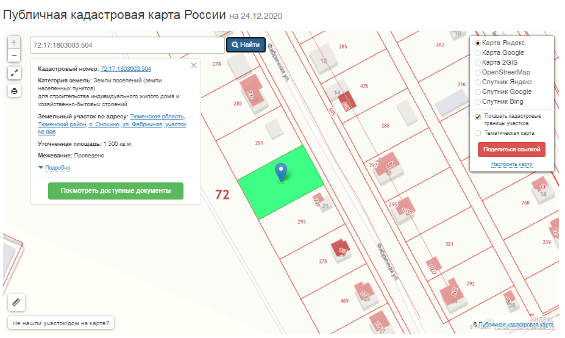Choose OpenStreetMap as base layer
Viewport: 565px width, 338px height.
click(478, 73)
